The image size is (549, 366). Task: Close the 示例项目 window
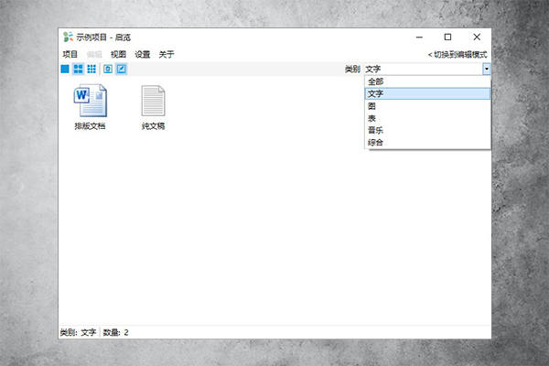477,38
